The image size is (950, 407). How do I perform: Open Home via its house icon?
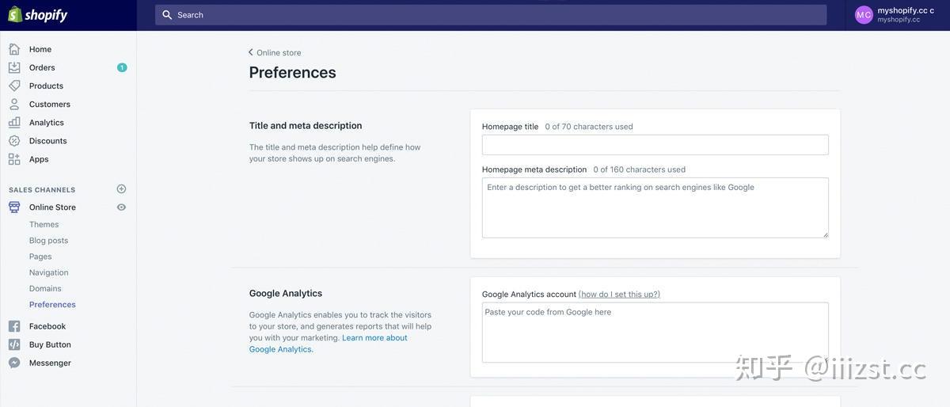[14, 49]
